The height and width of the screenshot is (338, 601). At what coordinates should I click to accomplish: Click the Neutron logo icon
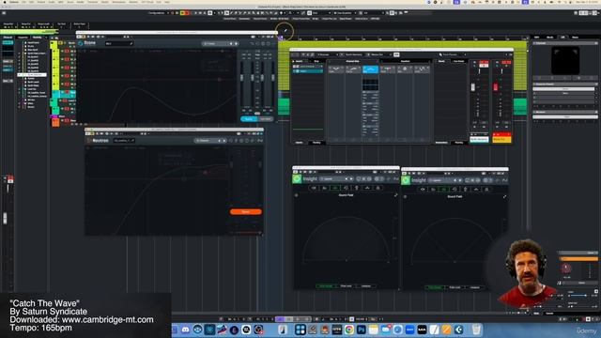[x=89, y=141]
